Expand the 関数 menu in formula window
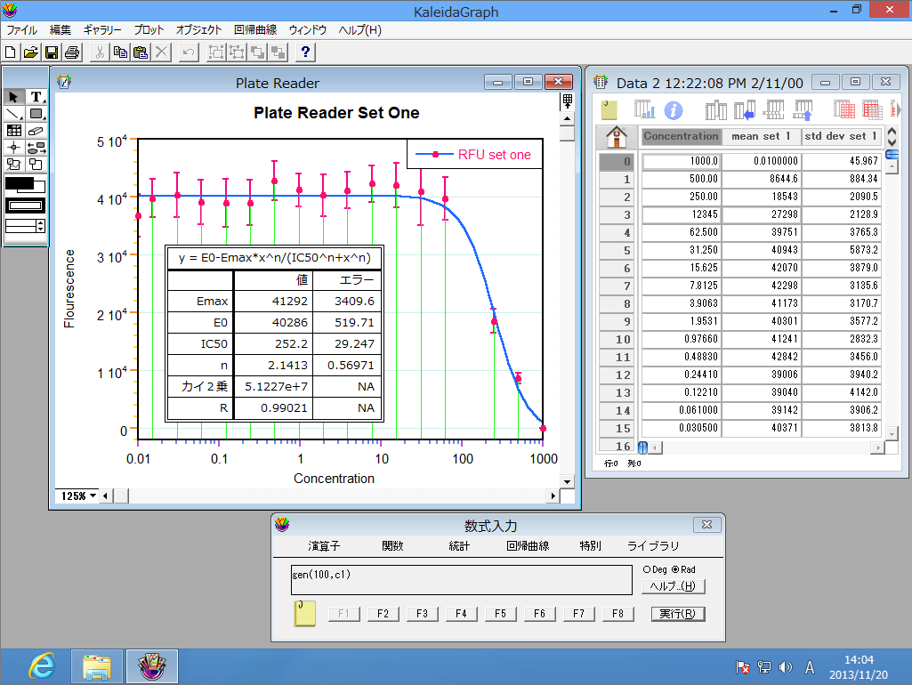This screenshot has width=912, height=685. (x=392, y=546)
